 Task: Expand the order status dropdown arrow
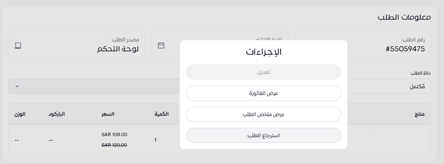(x=17, y=86)
